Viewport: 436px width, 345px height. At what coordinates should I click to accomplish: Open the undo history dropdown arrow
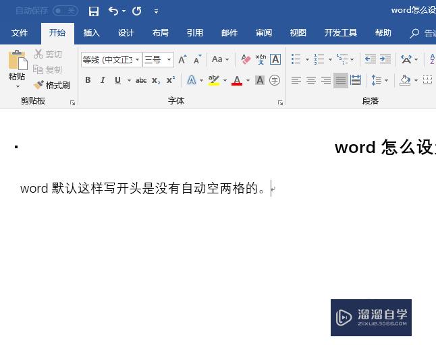click(x=124, y=11)
